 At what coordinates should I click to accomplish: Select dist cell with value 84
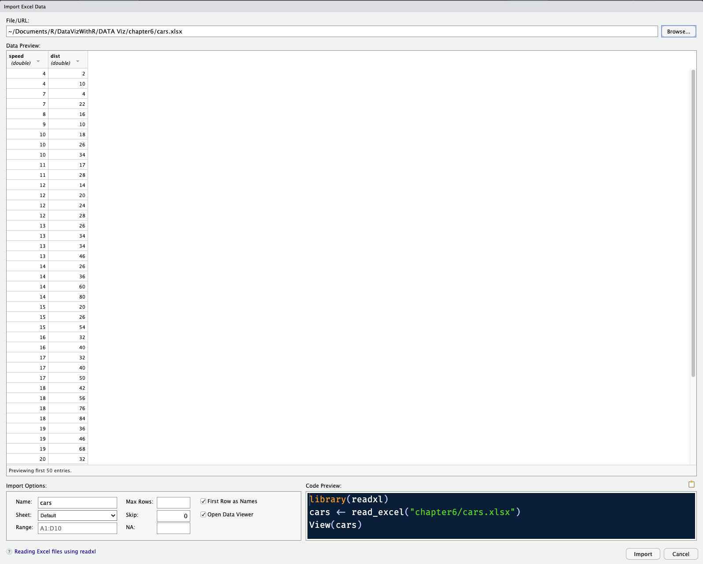click(x=68, y=418)
